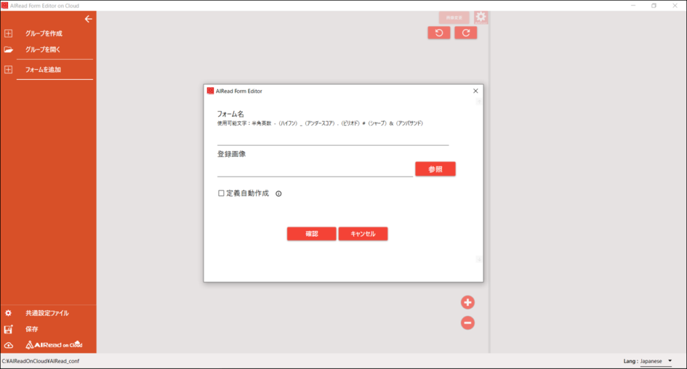
Task: Click the AIRead icon in the dialog title
Action: click(x=210, y=91)
